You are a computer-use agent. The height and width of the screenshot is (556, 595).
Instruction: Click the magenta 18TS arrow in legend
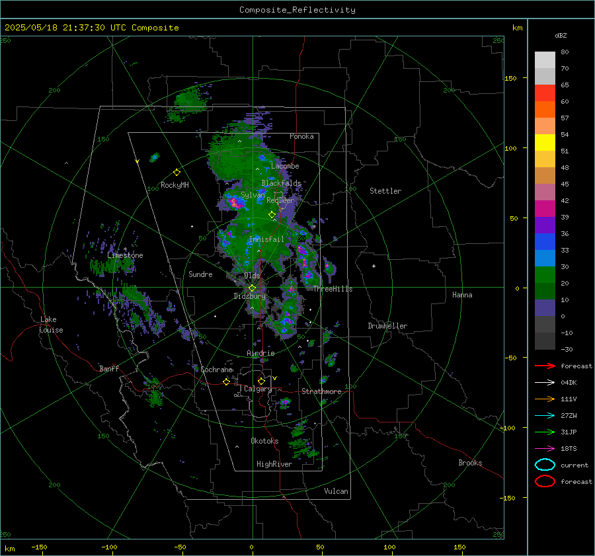pos(545,449)
